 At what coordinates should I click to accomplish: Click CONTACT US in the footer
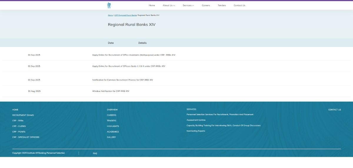(334, 110)
